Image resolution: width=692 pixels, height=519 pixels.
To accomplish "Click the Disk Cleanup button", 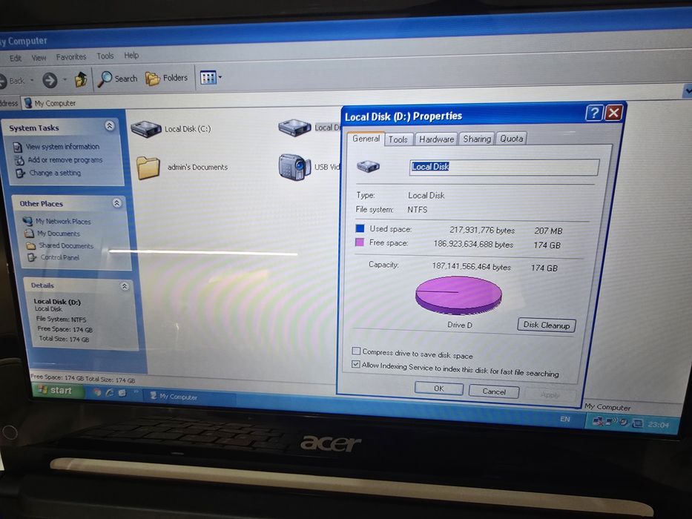I will pyautogui.click(x=547, y=325).
